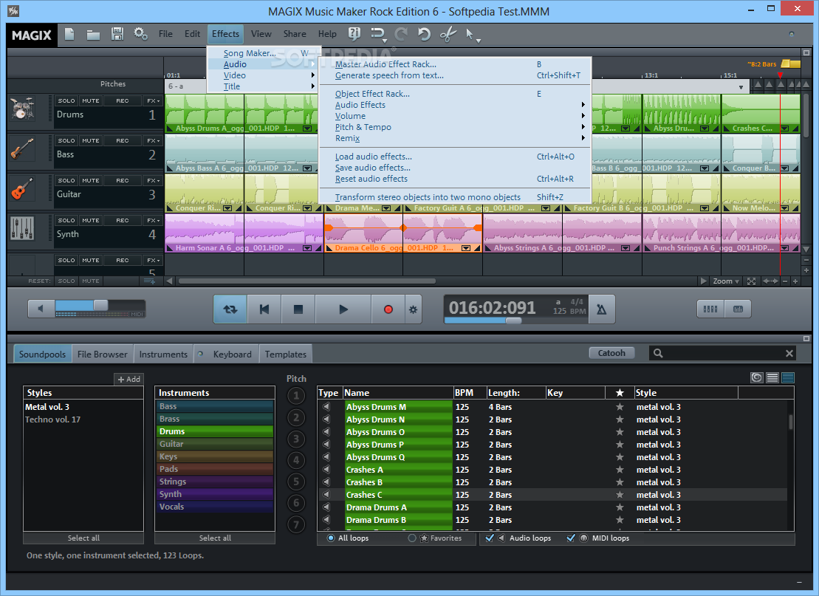Screen dimensions: 819x596
Task: Select the scissors cut tool
Action: point(448,35)
